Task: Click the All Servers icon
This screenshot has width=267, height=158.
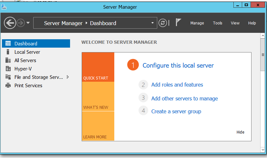Action: click(8, 60)
